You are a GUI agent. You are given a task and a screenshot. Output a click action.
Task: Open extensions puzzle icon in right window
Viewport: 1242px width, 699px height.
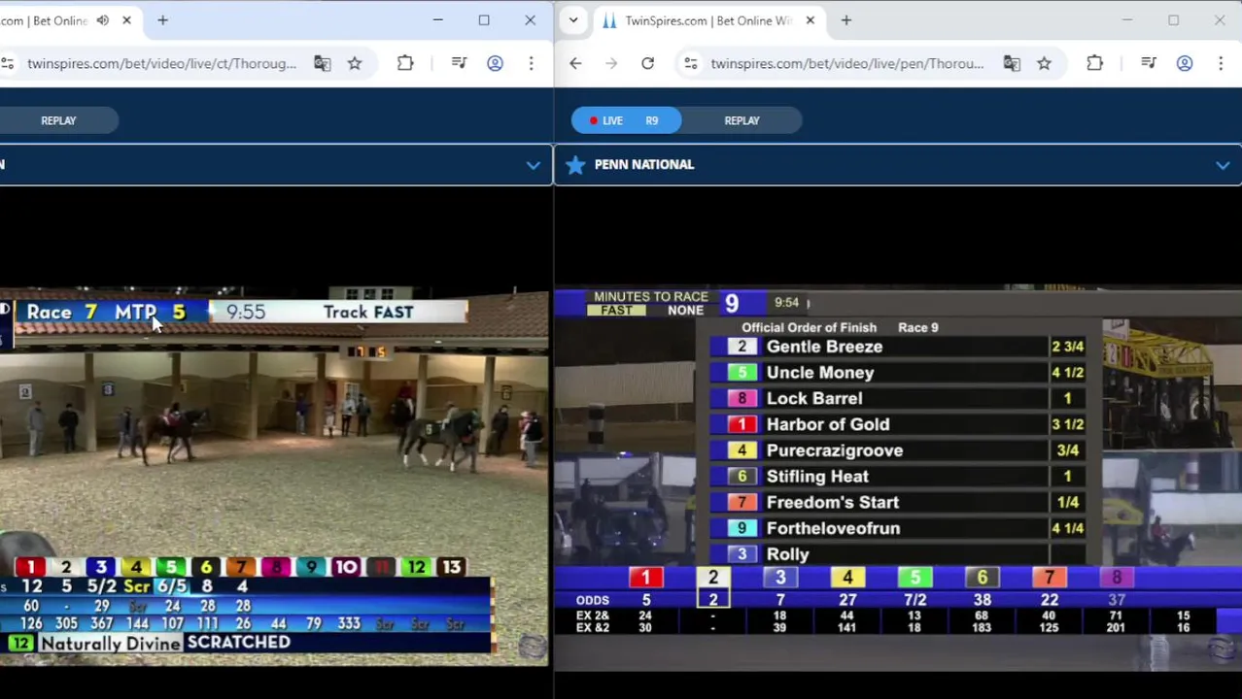(1094, 63)
